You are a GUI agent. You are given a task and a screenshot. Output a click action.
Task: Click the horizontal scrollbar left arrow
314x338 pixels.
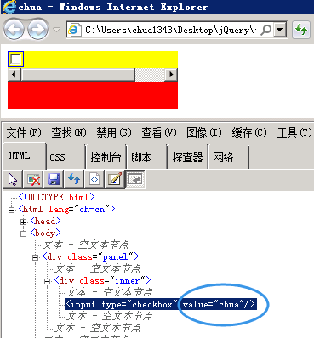[x=14, y=75]
